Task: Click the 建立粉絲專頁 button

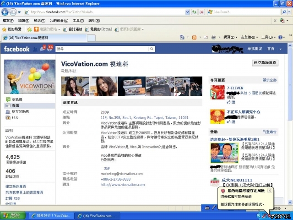Action: (265, 63)
